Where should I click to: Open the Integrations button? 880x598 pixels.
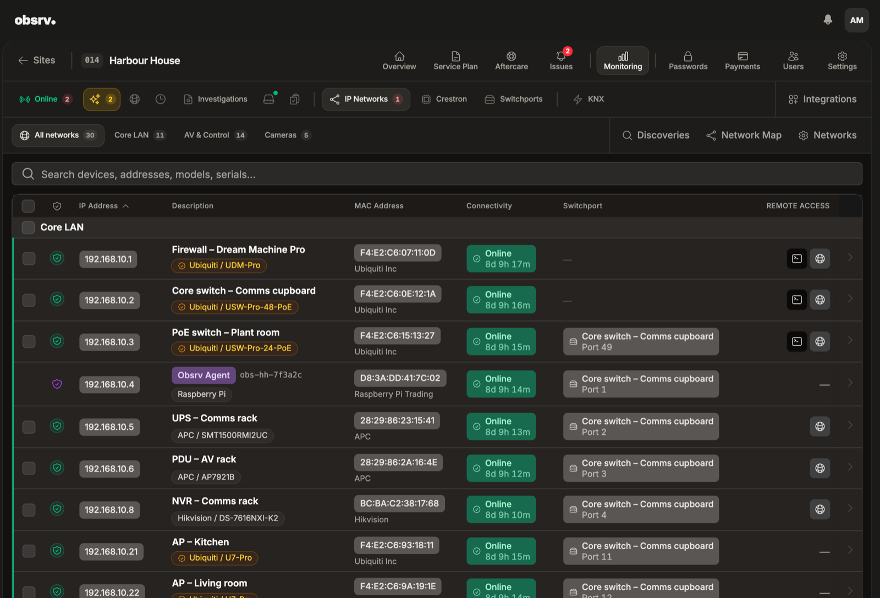click(x=822, y=99)
